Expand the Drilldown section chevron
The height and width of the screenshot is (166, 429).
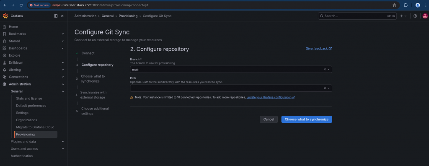click(63, 62)
